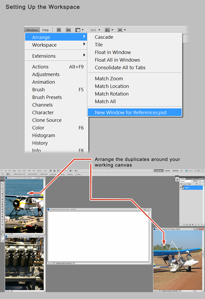Choose Cascade from the Arrange submenu
205x299 pixels.
[x=104, y=37]
